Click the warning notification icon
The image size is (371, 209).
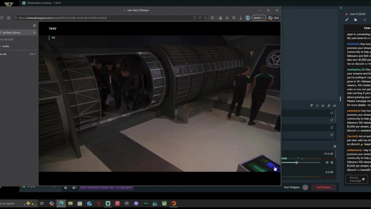coord(74,188)
